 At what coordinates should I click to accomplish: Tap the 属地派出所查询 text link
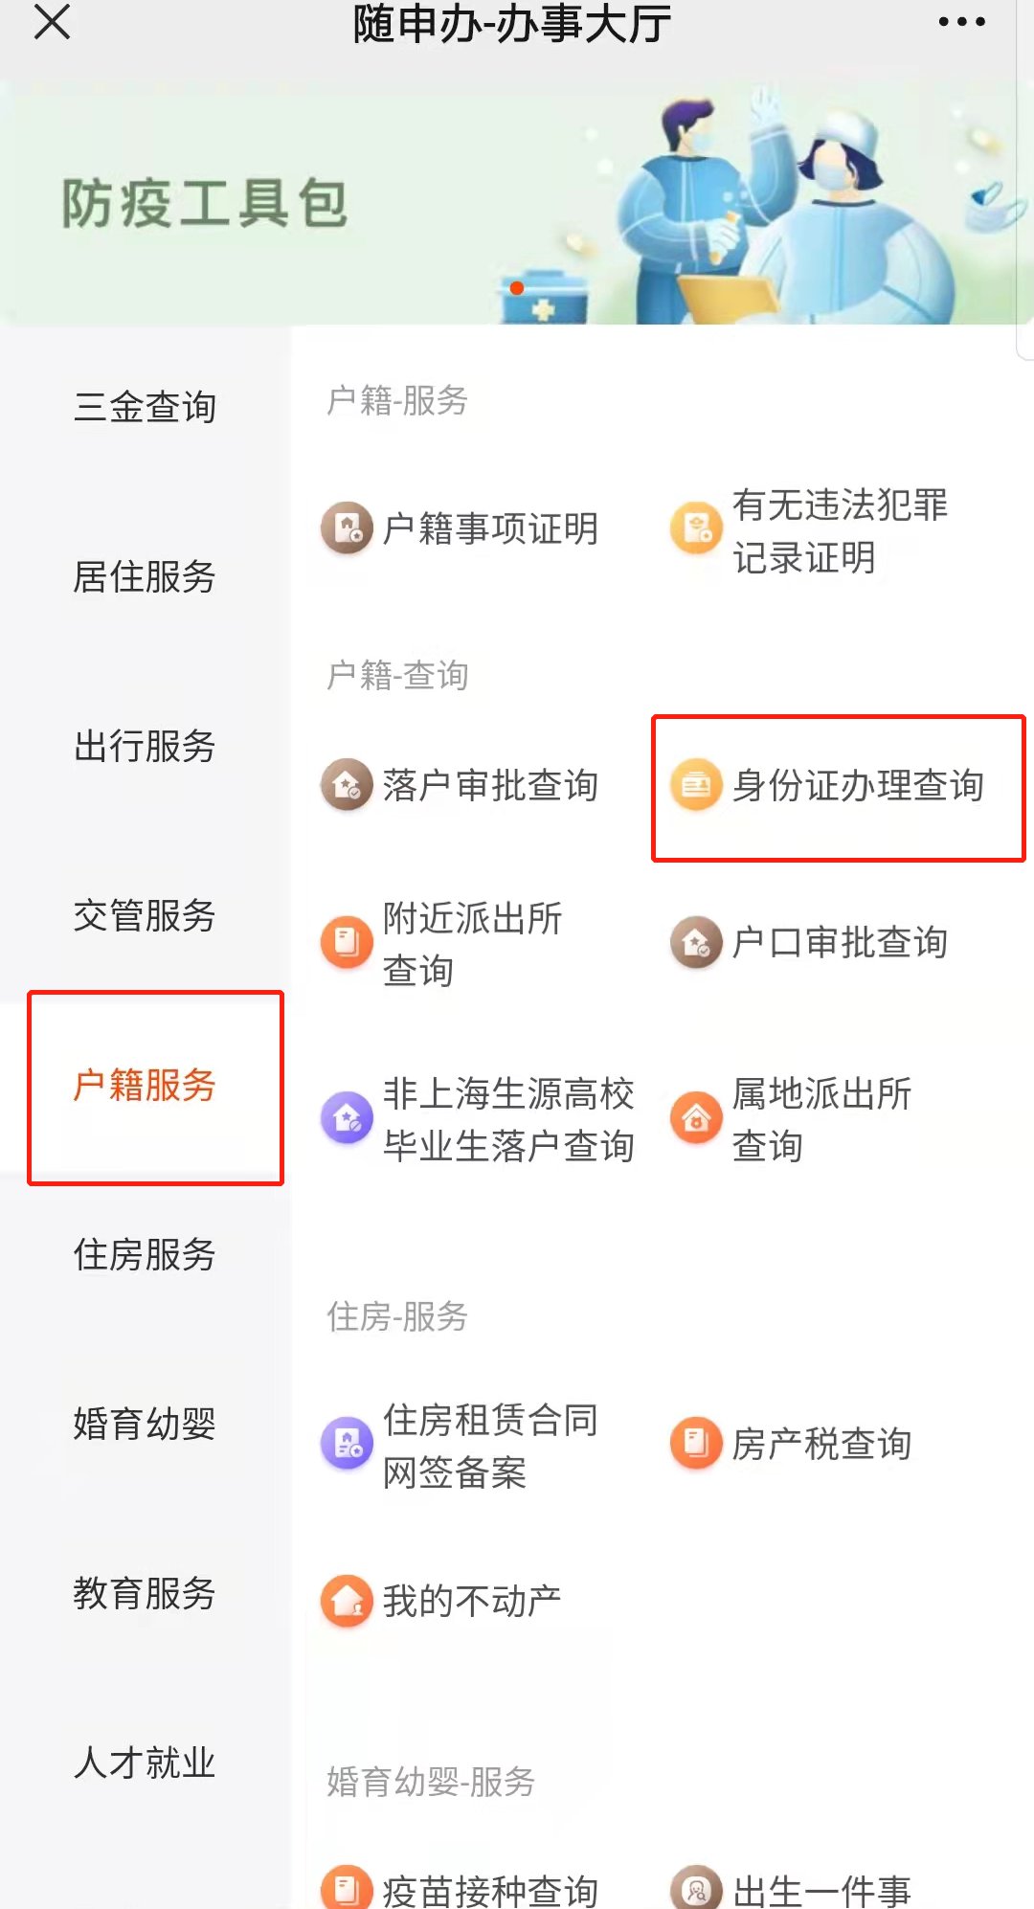[820, 1119]
